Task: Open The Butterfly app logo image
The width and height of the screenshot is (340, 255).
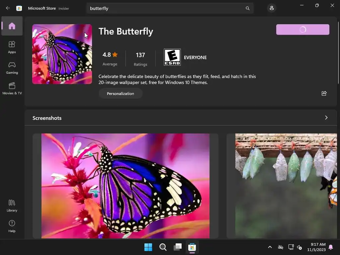Action: (62, 54)
